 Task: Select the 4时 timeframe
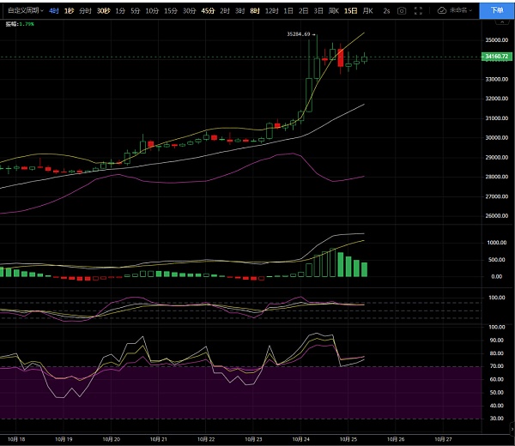(54, 10)
